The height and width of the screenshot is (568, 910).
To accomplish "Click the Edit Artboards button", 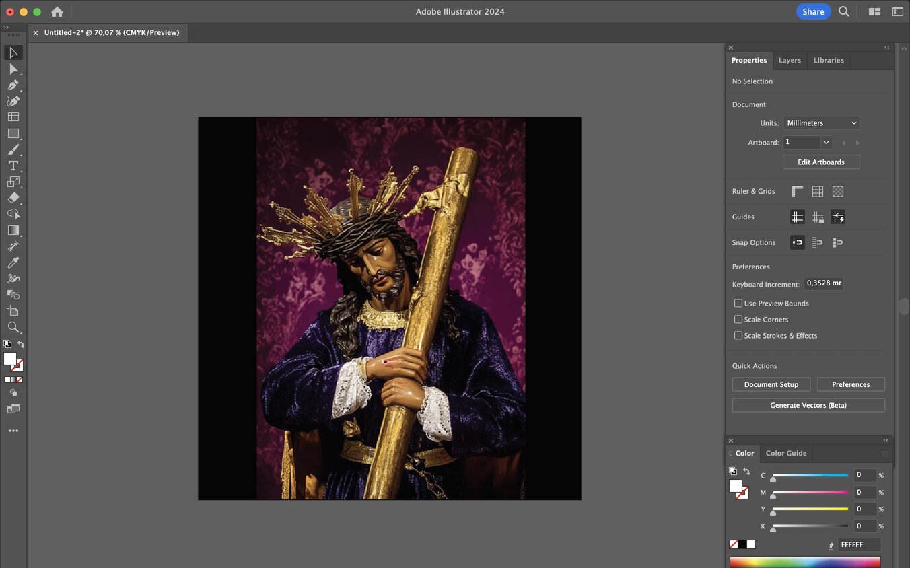I will 821,162.
